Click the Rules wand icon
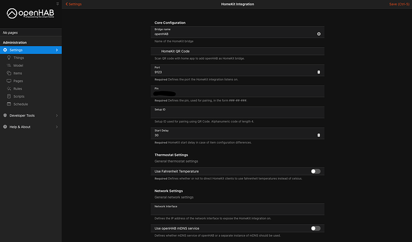Screen dimensions: 412x242 9,88
